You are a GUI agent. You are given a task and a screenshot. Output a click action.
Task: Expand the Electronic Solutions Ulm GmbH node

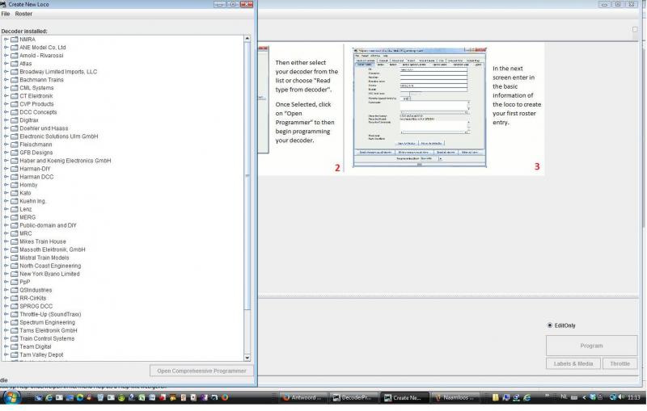pos(6,136)
